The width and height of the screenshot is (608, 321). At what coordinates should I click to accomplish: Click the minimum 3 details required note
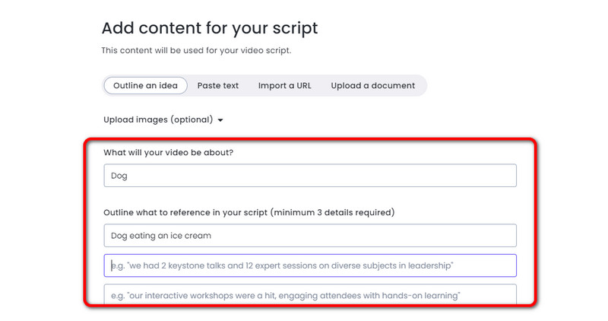coord(333,212)
